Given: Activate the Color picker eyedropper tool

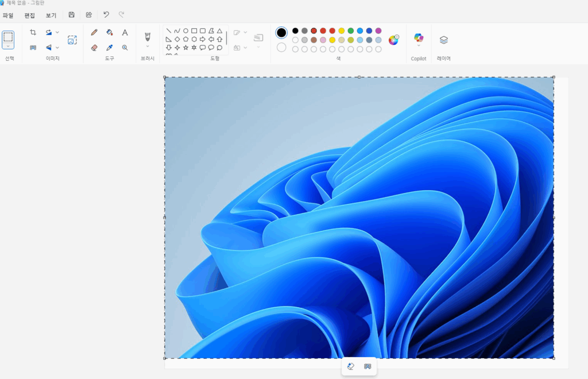Looking at the screenshot, I should 110,48.
